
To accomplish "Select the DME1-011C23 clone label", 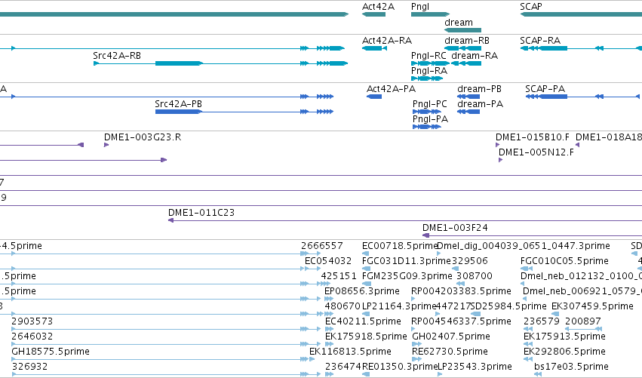I will click(201, 213).
